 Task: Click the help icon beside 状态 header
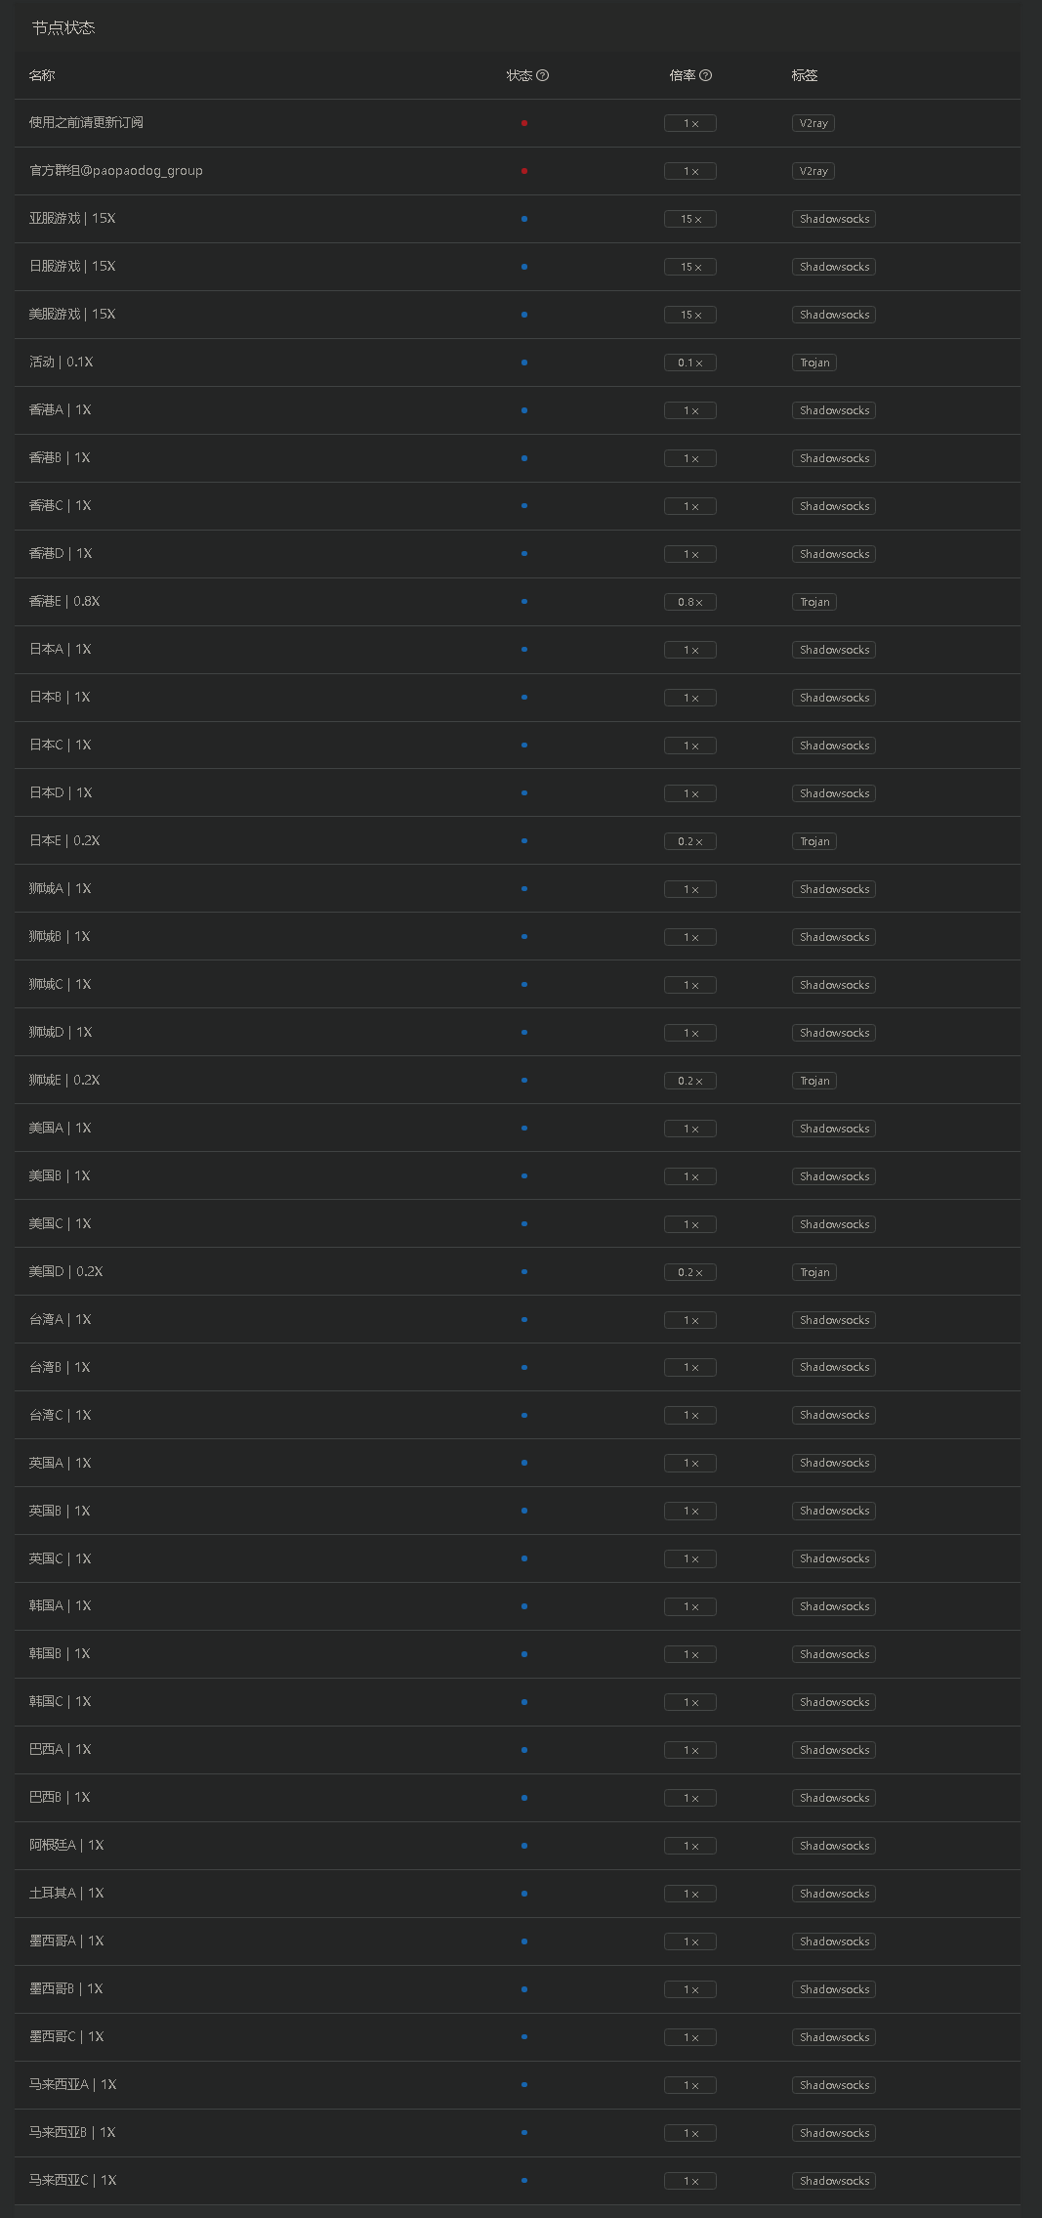543,75
